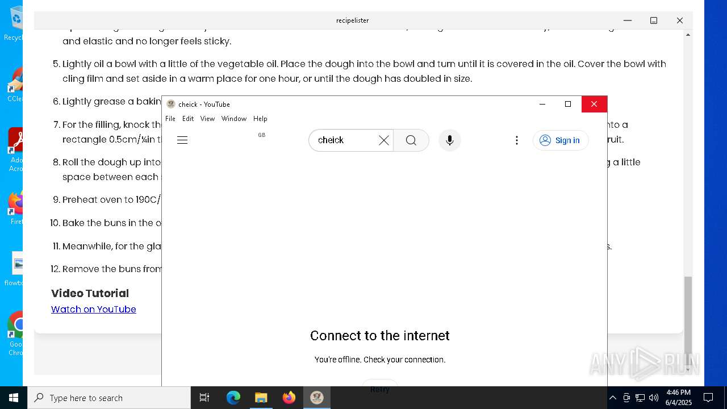Maximize the cheick - YouTube window
This screenshot has width=727, height=409.
pyautogui.click(x=568, y=104)
